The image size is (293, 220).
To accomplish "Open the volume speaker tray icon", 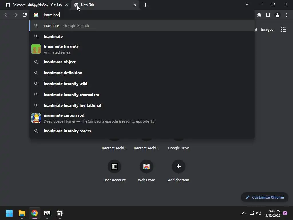I will [x=259, y=213].
